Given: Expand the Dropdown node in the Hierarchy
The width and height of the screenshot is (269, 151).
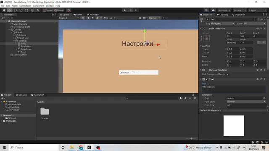Looking at the screenshot, I should pos(16,49).
